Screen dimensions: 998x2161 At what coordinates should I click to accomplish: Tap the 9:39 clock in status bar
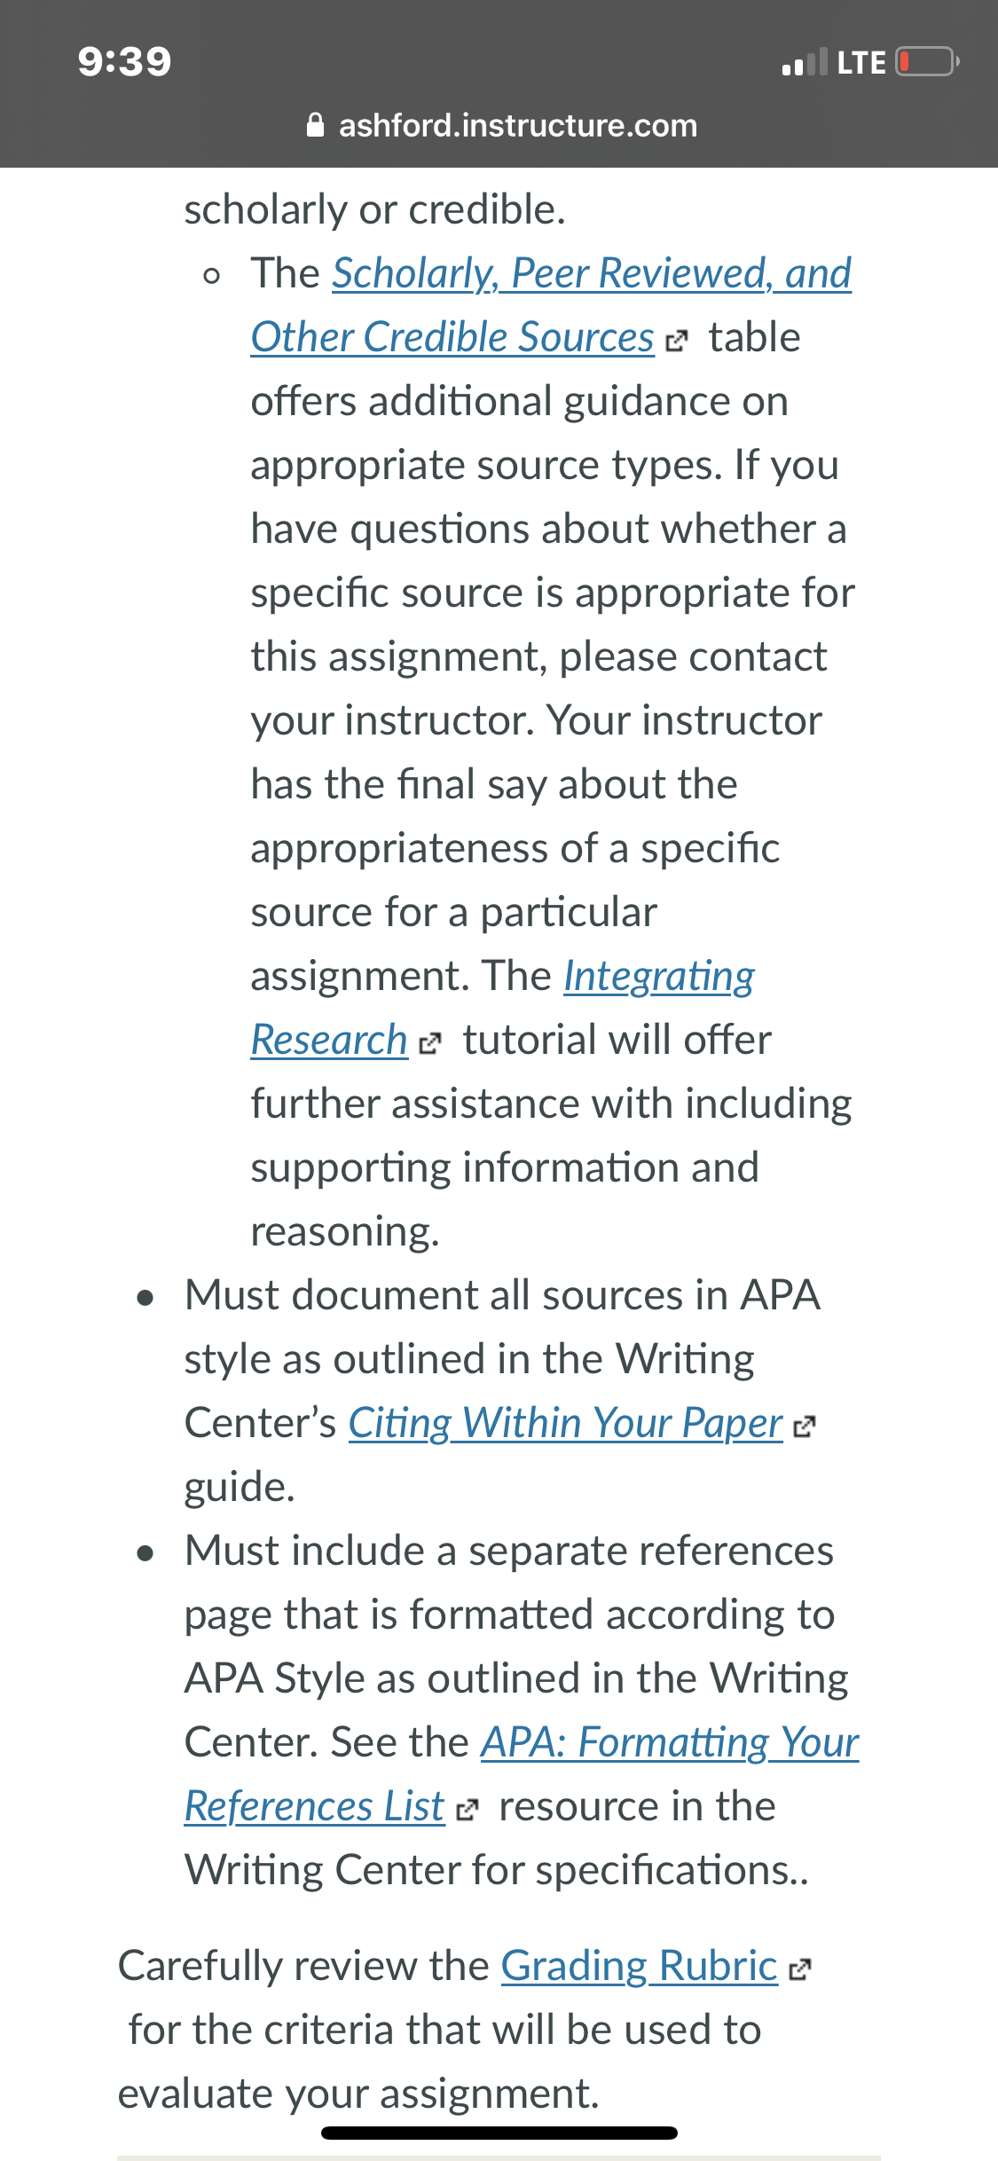click(x=124, y=61)
